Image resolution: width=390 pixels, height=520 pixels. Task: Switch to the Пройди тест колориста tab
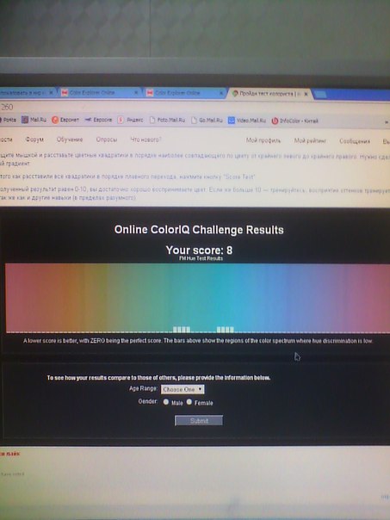pos(269,94)
